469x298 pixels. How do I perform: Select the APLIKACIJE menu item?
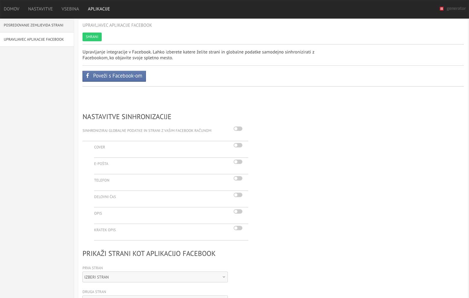[99, 9]
